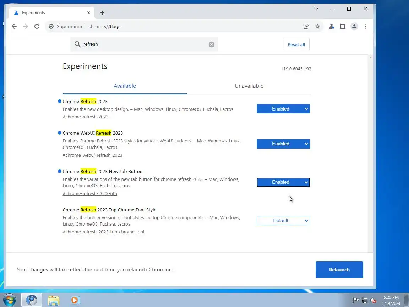Open the #chrome-refresh-2023-ntb link
This screenshot has height=307, width=409.
(90, 193)
